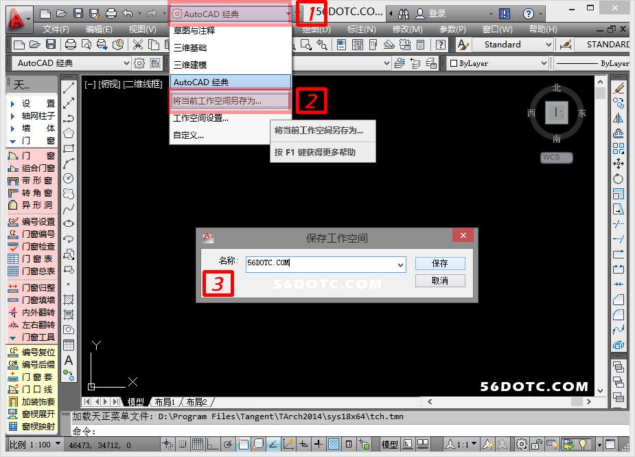Select the Circle draw tool

69,178
